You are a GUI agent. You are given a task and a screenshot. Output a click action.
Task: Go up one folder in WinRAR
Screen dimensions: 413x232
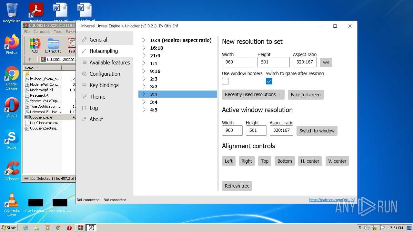30,59
